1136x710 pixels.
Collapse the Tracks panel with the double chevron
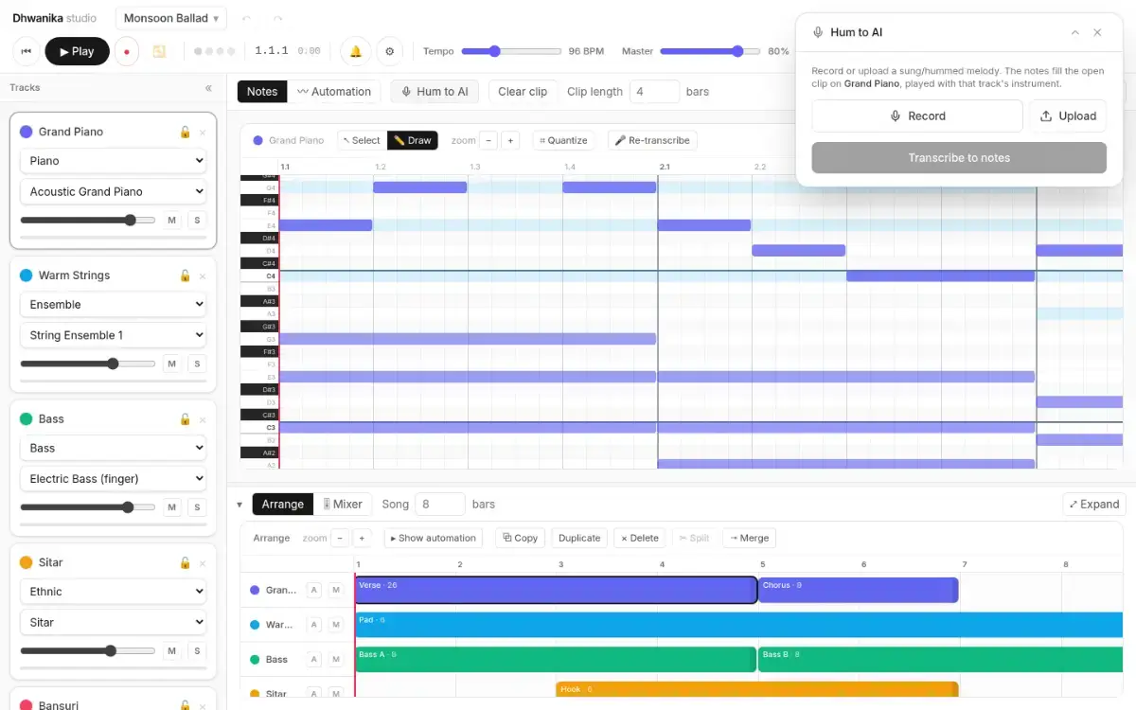(209, 88)
